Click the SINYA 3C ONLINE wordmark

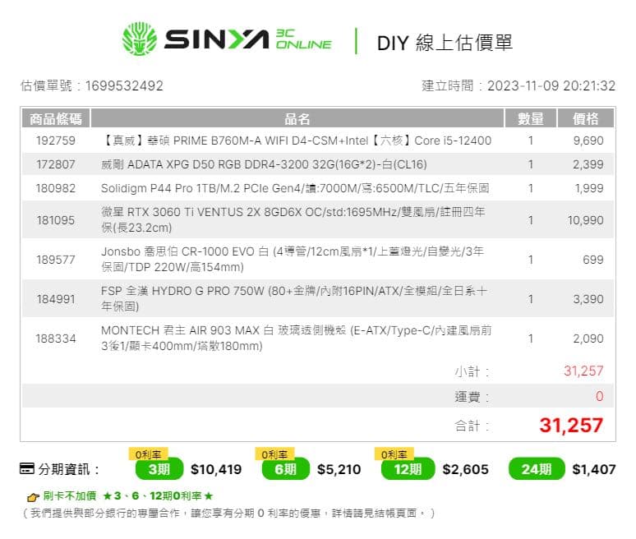248,39
